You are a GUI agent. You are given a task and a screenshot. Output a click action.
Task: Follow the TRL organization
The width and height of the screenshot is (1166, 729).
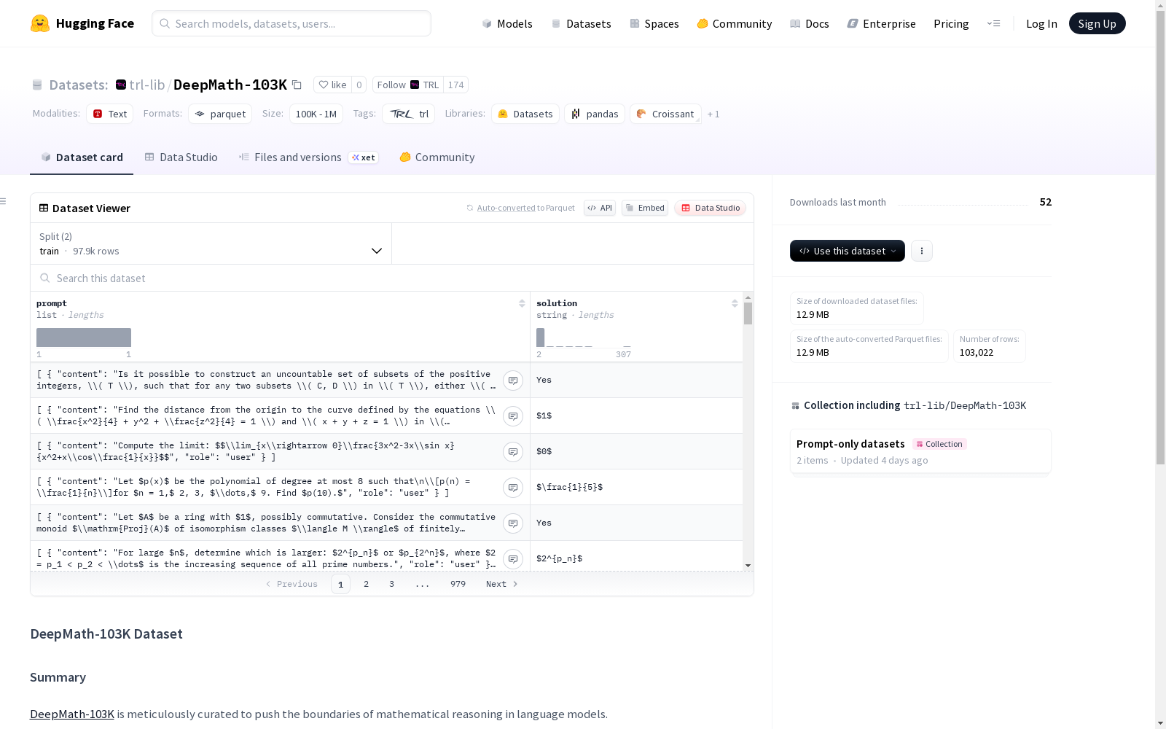[x=408, y=85]
